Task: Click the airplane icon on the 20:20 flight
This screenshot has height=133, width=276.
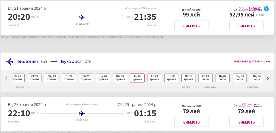Action: pyautogui.click(x=82, y=17)
